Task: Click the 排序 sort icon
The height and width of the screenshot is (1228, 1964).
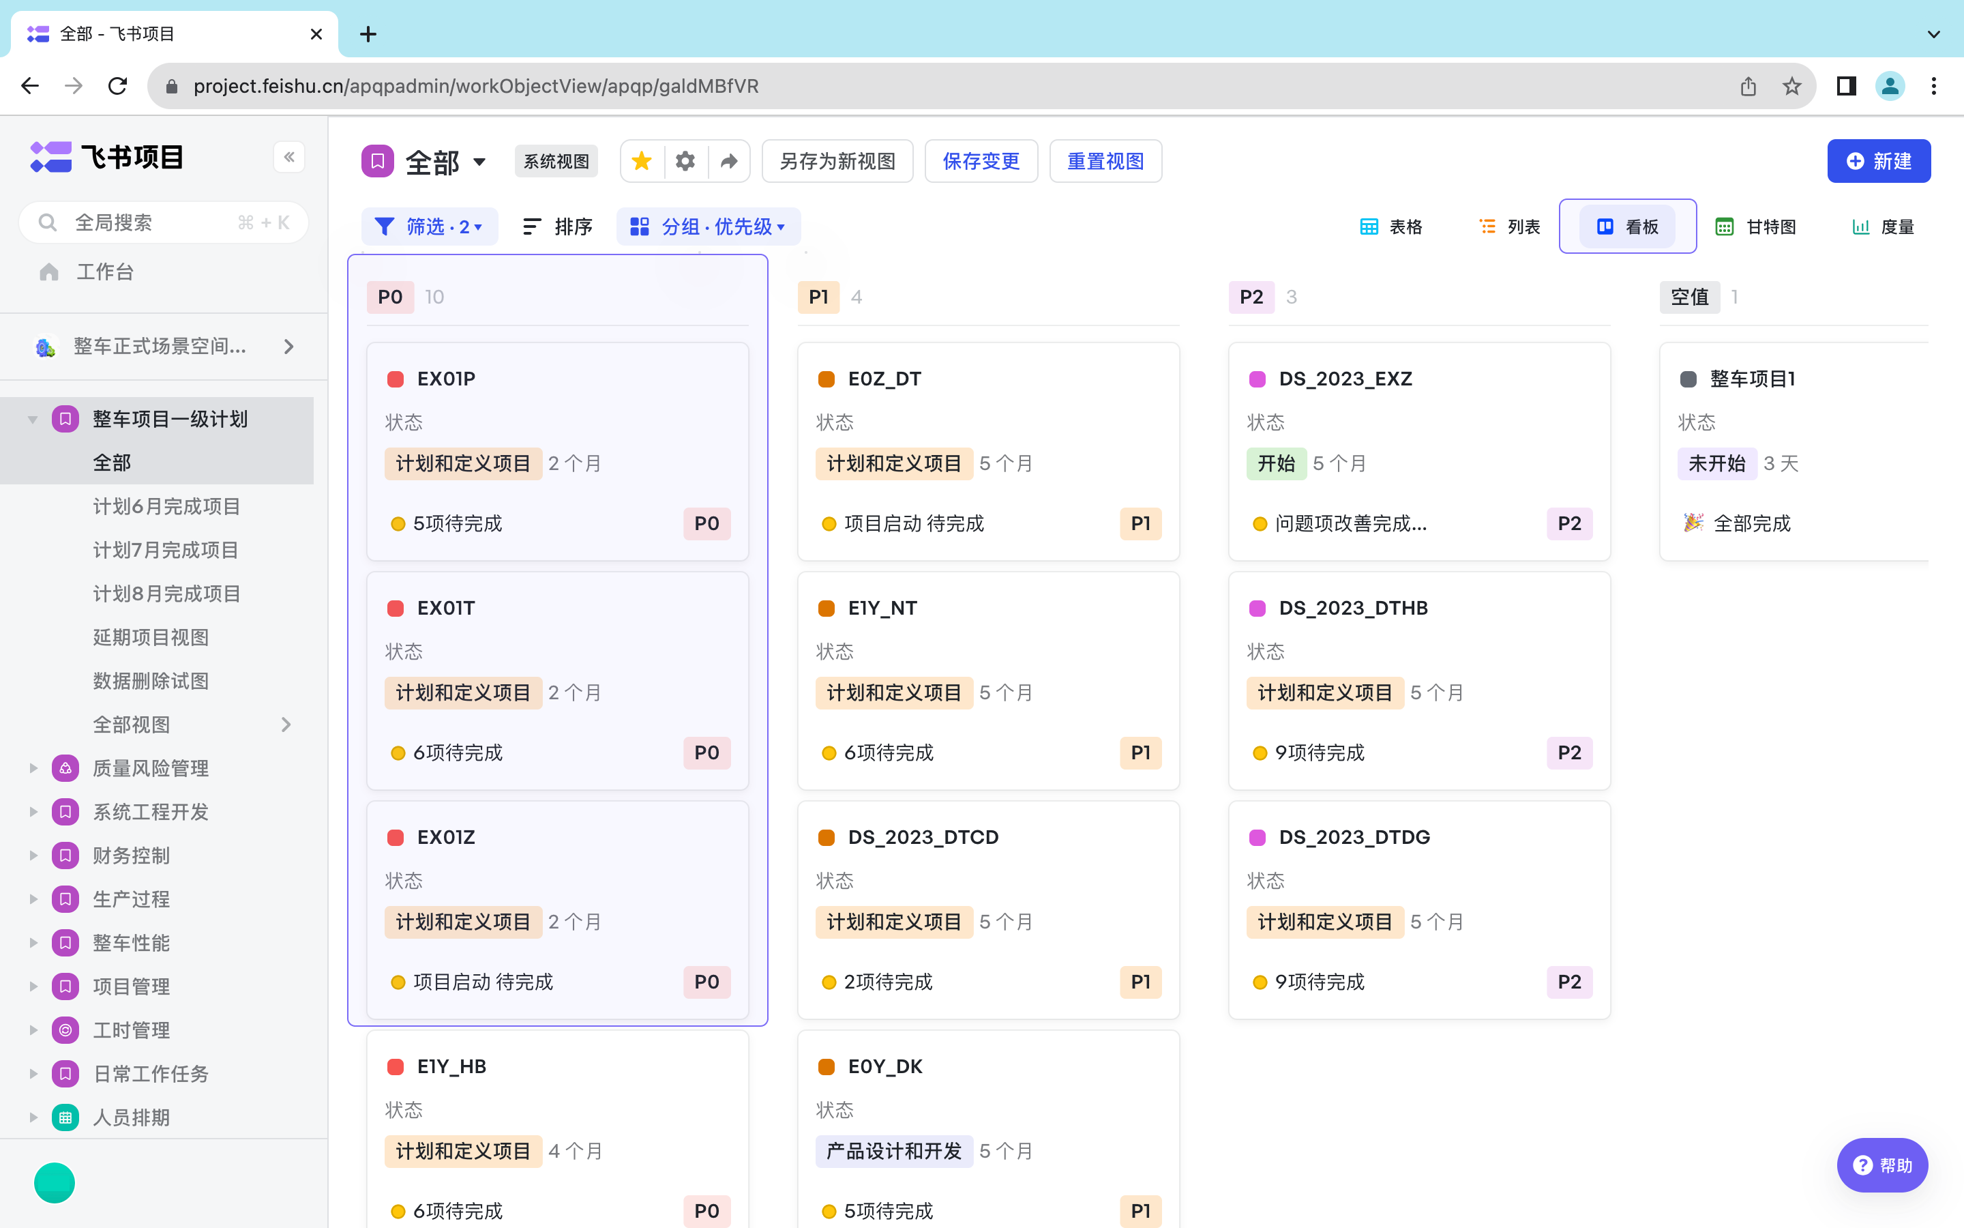Action: [532, 226]
